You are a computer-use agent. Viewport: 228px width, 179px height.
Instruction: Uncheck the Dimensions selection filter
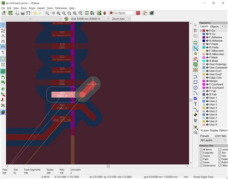[201, 166]
